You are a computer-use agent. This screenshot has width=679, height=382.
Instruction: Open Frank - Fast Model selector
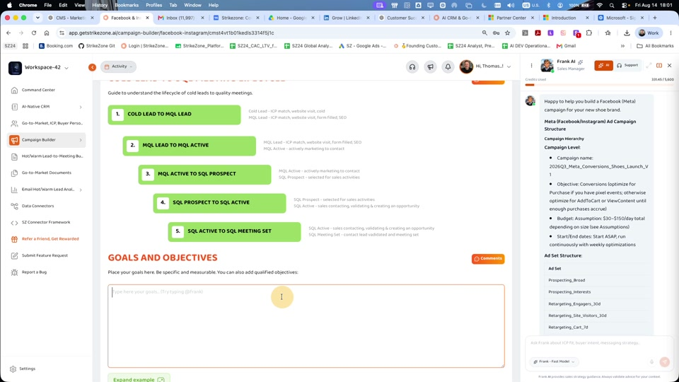(554, 361)
